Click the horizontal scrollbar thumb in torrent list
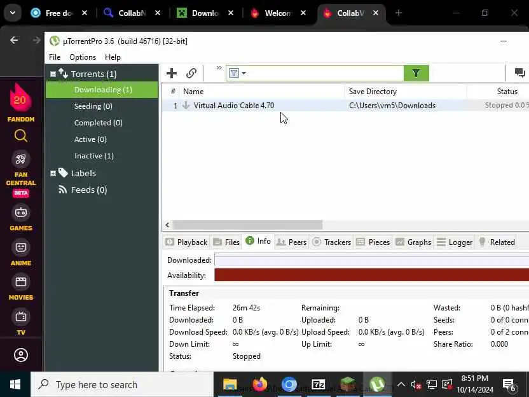 247,225
